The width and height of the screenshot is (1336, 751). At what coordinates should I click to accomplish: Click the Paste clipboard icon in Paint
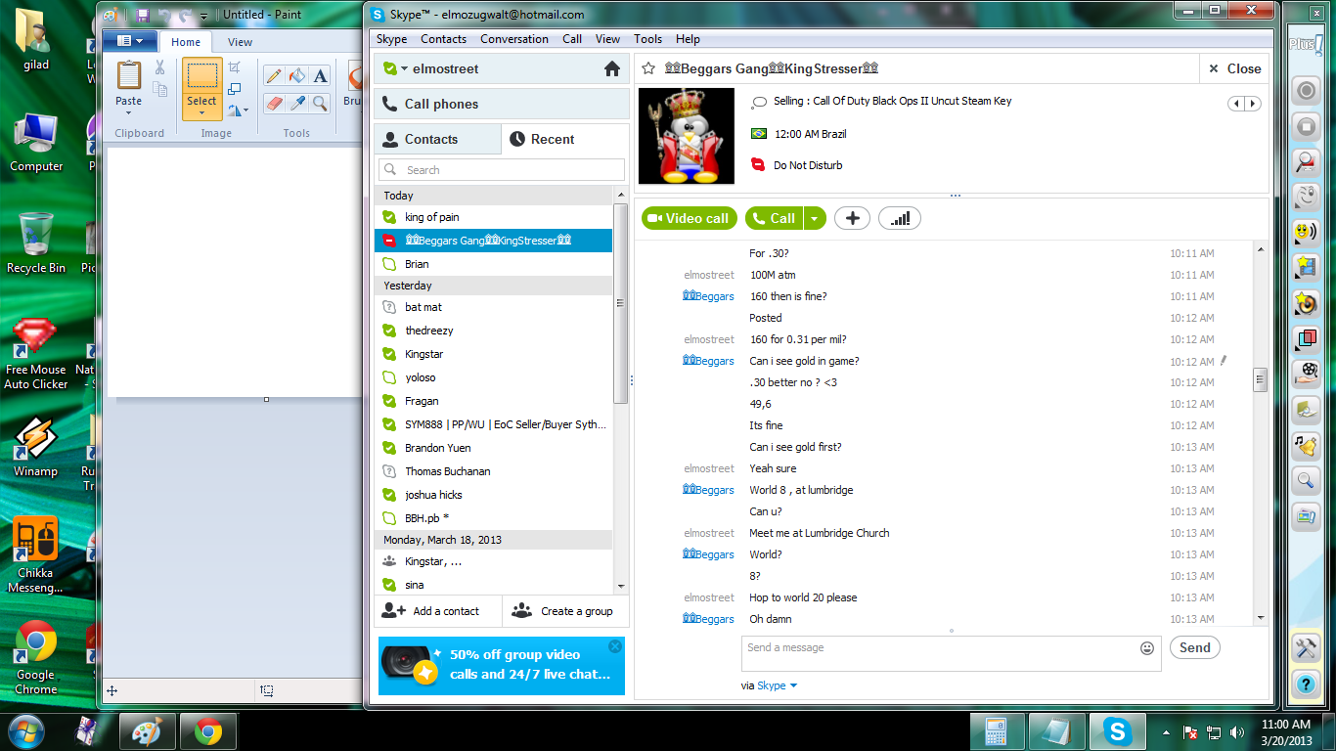pyautogui.click(x=129, y=75)
